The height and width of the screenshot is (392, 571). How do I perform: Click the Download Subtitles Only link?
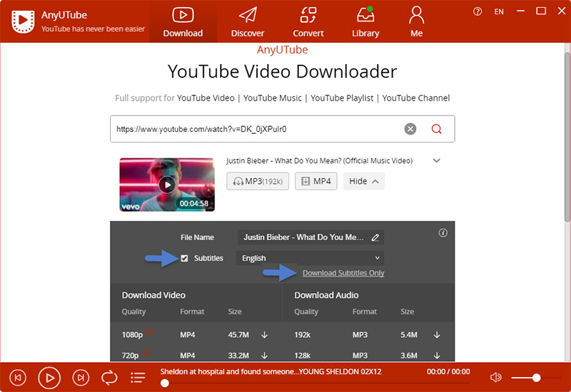(343, 273)
